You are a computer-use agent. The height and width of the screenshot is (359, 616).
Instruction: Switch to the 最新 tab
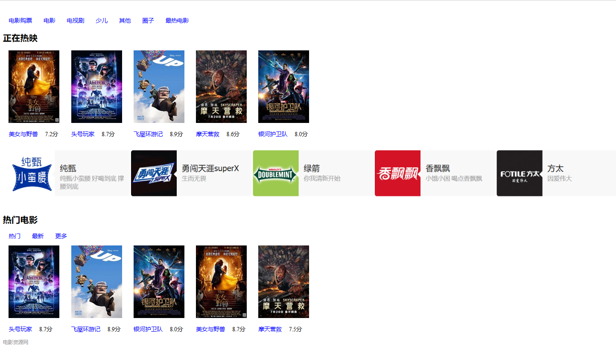[38, 236]
